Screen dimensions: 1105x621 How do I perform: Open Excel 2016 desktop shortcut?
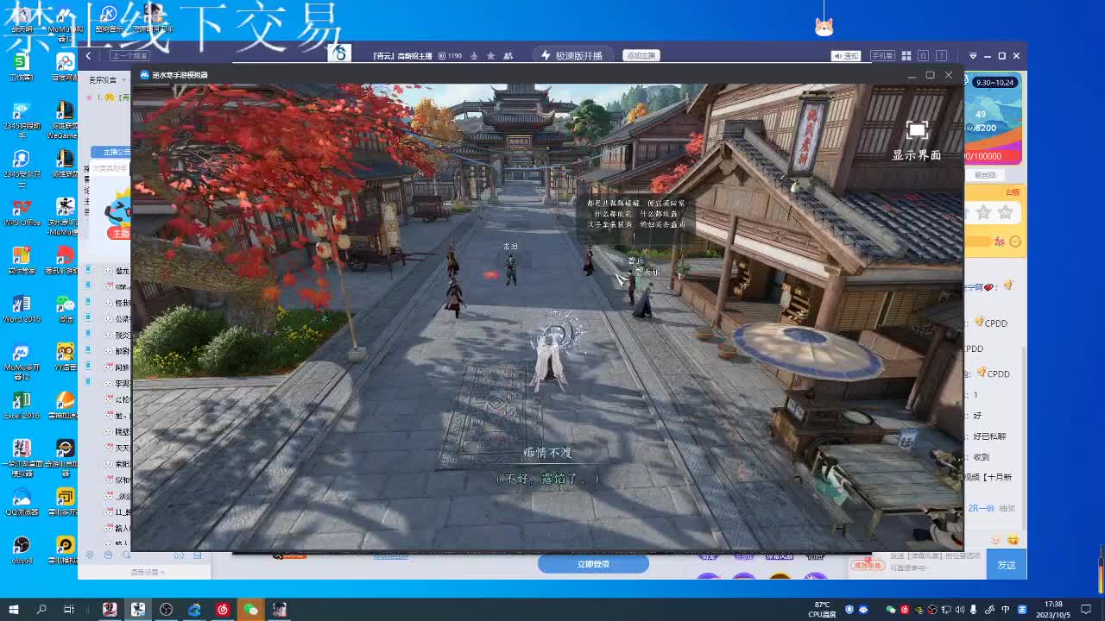pos(22,405)
